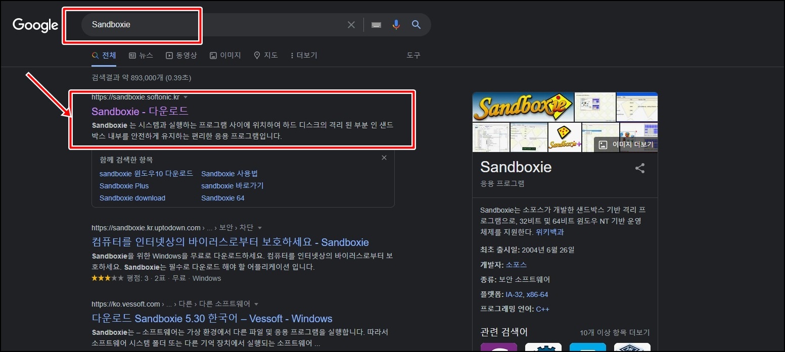
Task: Open the 소포스 developer link
Action: pos(516,265)
